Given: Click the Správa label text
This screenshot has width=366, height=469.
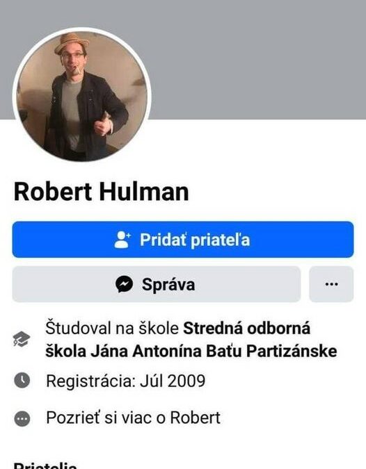Looking at the screenshot, I should 168,284.
